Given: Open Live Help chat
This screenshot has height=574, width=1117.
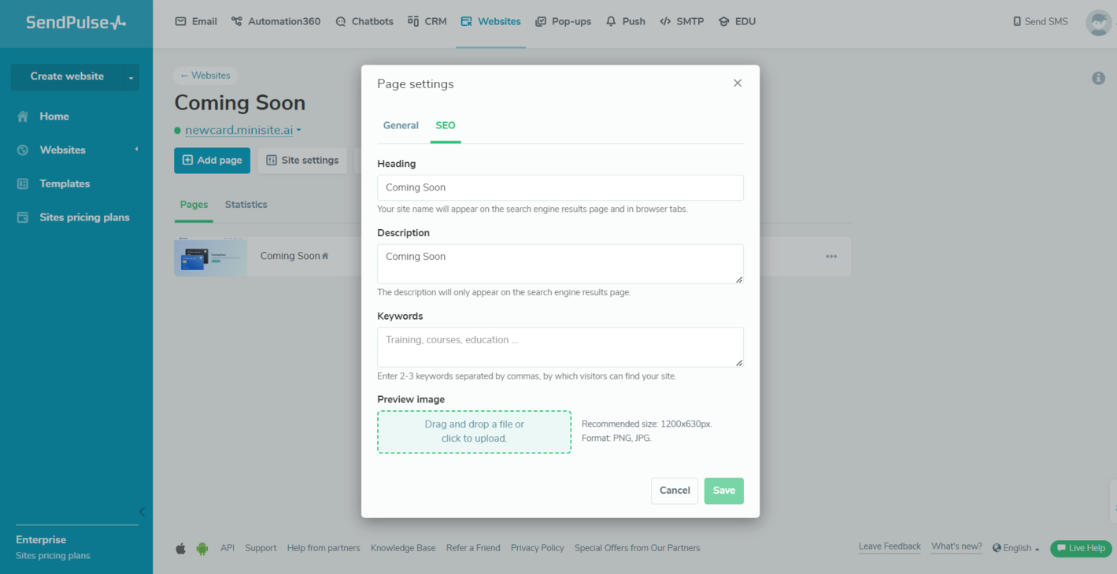Looking at the screenshot, I should (1081, 548).
